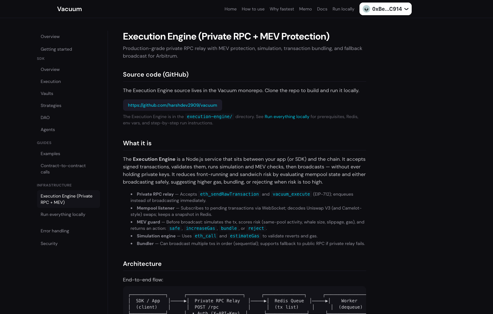Viewport: 493px width, 314px height.
Task: Select Memo in the top navigation
Action: tap(305, 9)
